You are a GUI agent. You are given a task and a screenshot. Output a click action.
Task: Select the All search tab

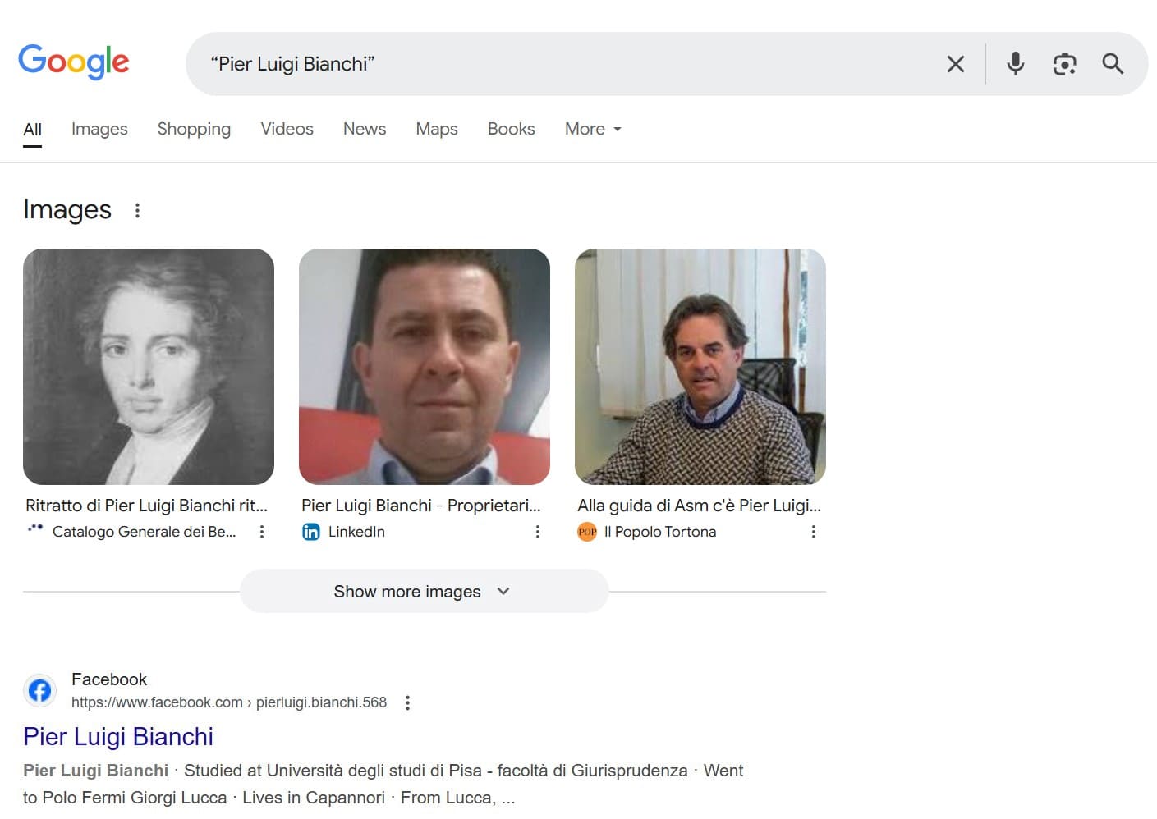[32, 129]
